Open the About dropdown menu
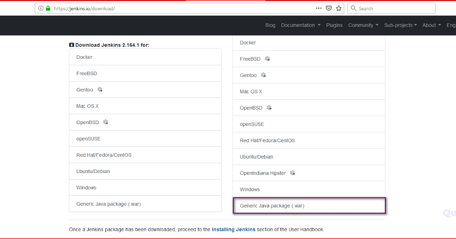This screenshot has width=456, height=239. tap(431, 25)
